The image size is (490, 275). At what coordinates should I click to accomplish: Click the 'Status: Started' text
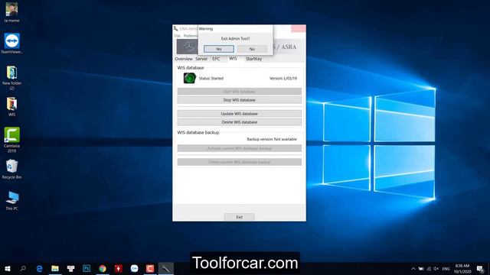click(211, 78)
